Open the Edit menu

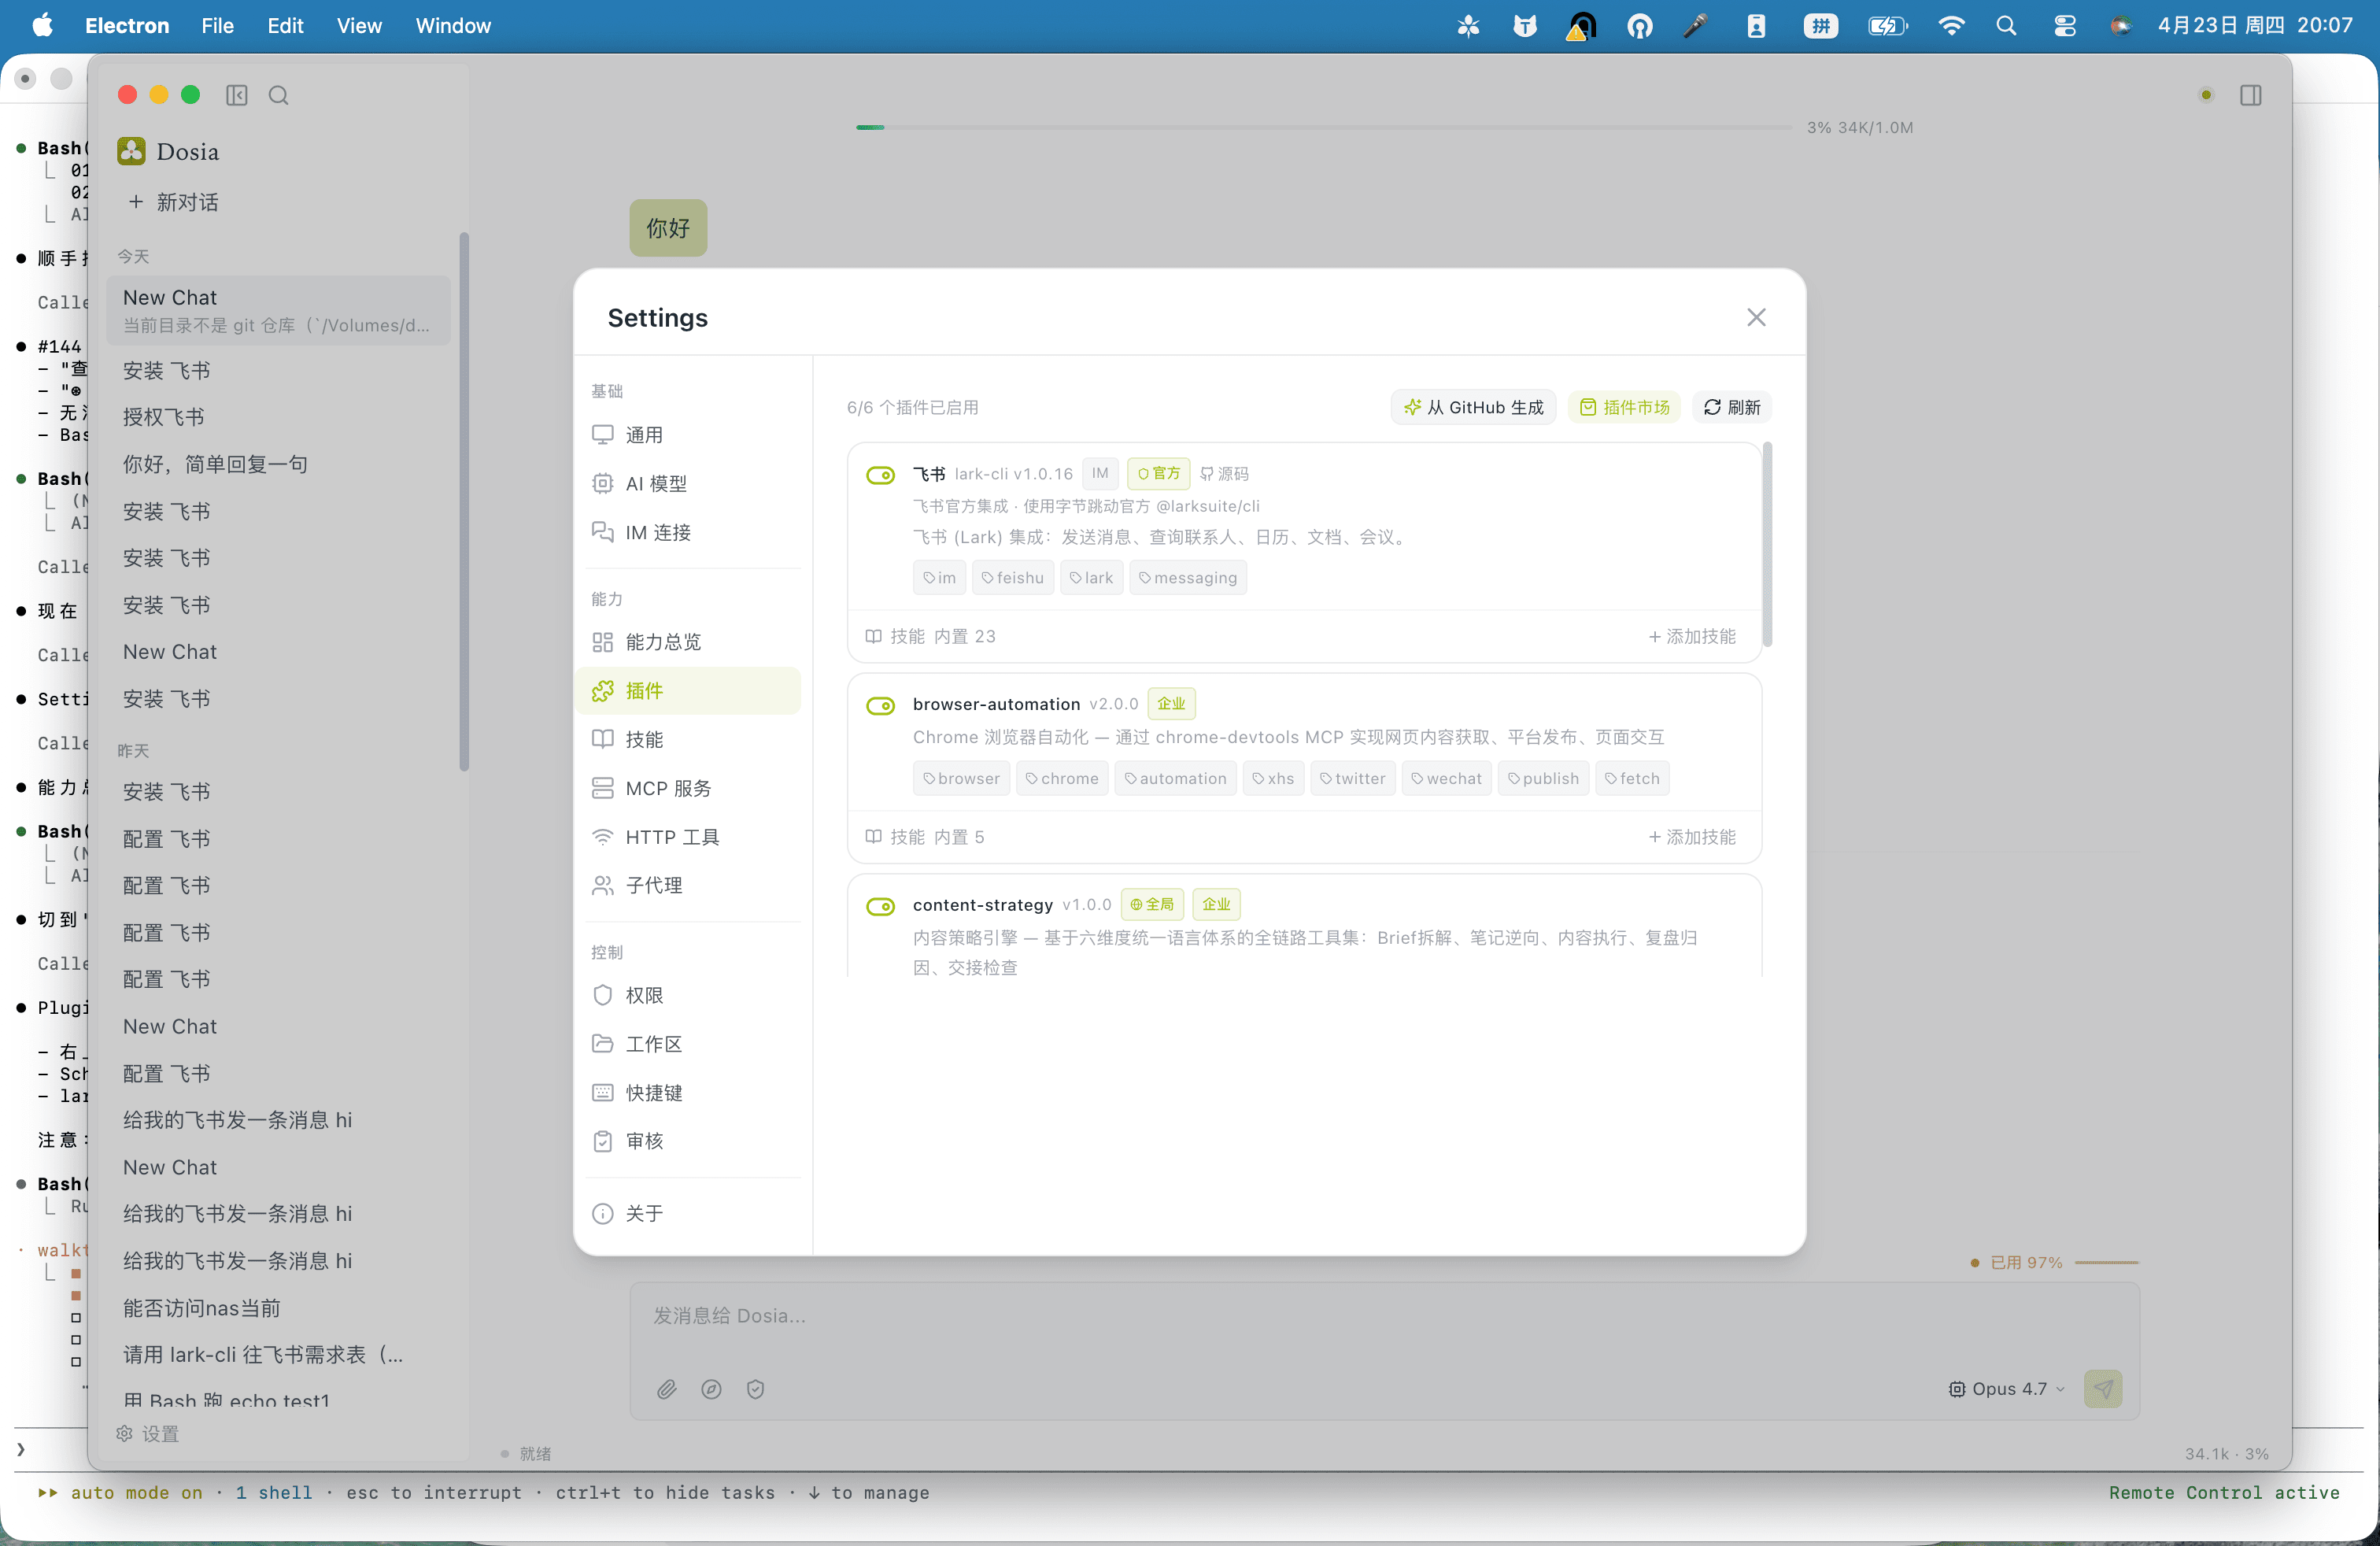pyautogui.click(x=285, y=25)
